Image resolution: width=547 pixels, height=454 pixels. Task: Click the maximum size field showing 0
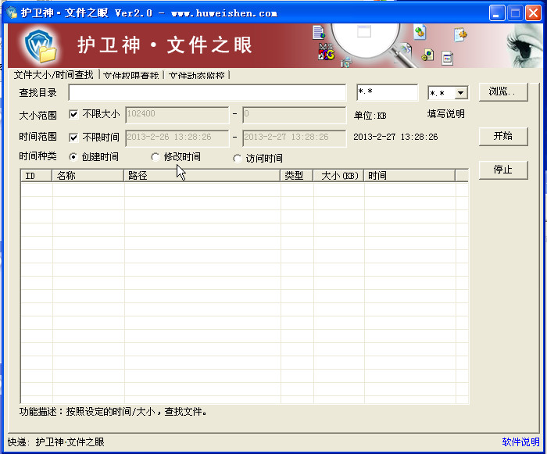(295, 115)
